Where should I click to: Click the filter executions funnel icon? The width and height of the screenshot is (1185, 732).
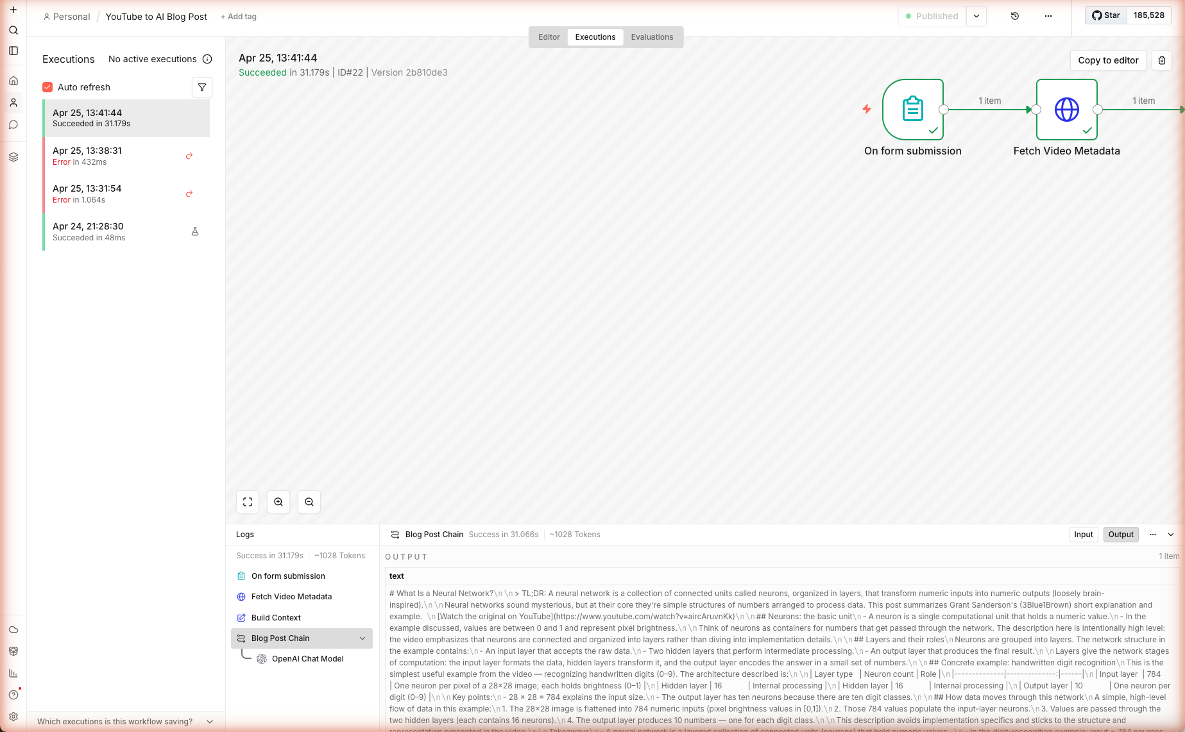tap(202, 87)
